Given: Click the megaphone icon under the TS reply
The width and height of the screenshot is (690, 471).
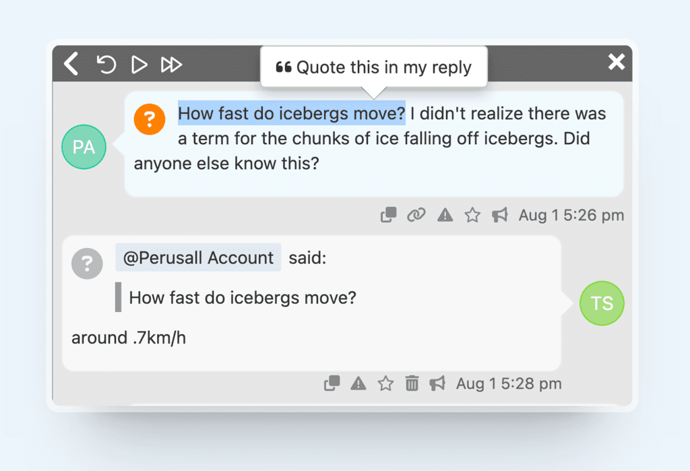Looking at the screenshot, I should (x=437, y=383).
